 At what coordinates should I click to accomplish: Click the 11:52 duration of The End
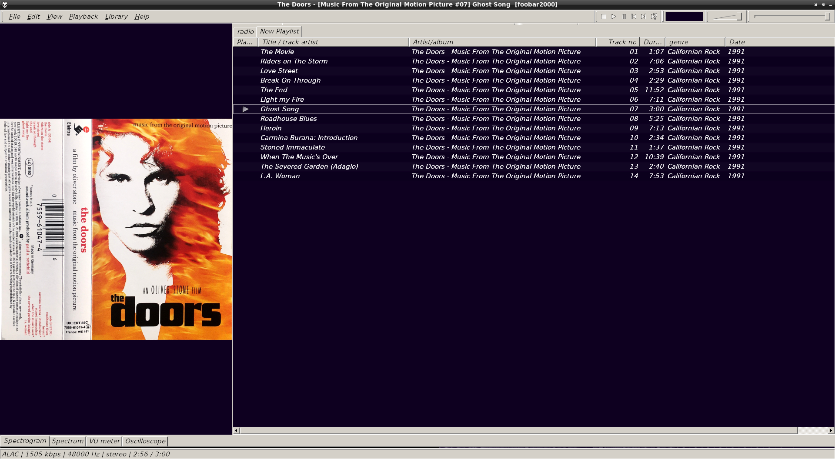click(x=654, y=90)
